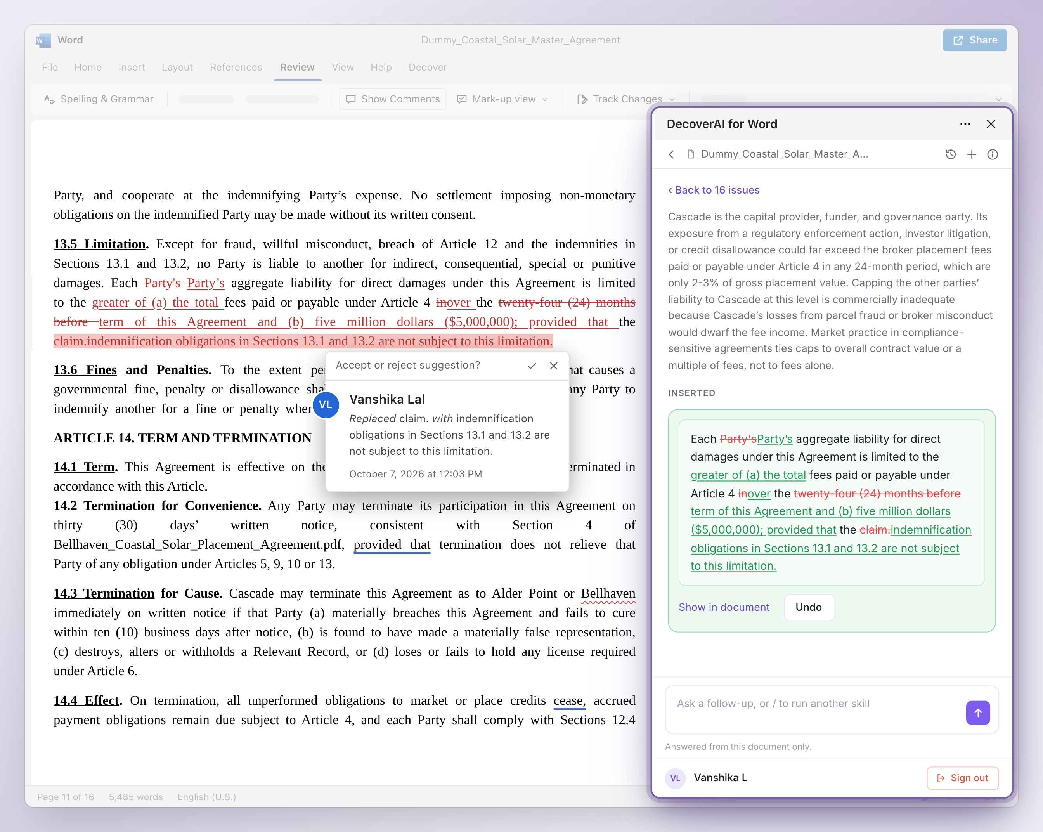Click the plus icon for new chat
The image size is (1043, 832).
(971, 154)
